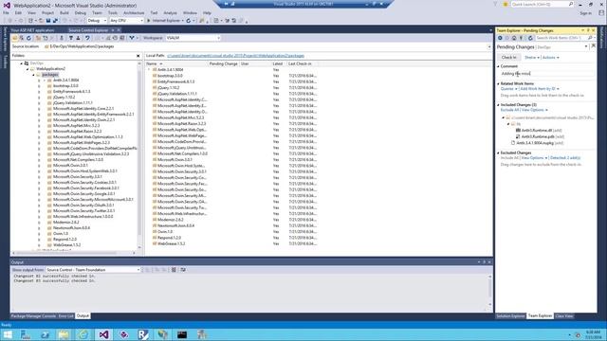Click the Search Work Items field
Screen dimensions: 607x341
click(561, 38)
